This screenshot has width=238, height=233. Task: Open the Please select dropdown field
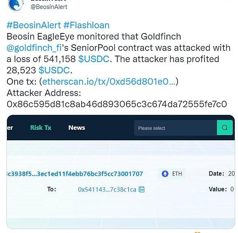pyautogui.click(x=175, y=128)
